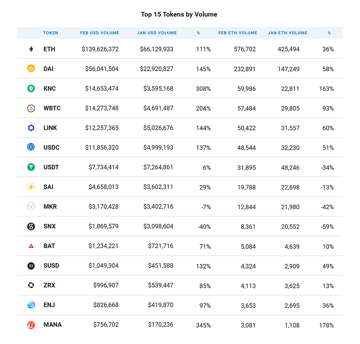Select the blue LINK hexagon icon
Screen dimensions: 360x344
[x=31, y=128]
